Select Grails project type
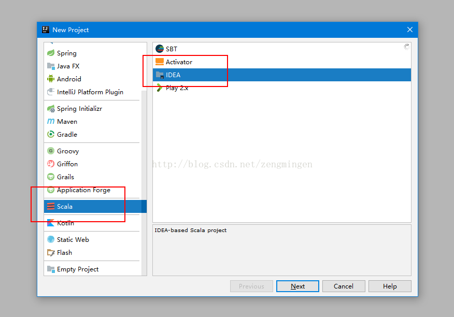This screenshot has height=317, width=454. 93,177
